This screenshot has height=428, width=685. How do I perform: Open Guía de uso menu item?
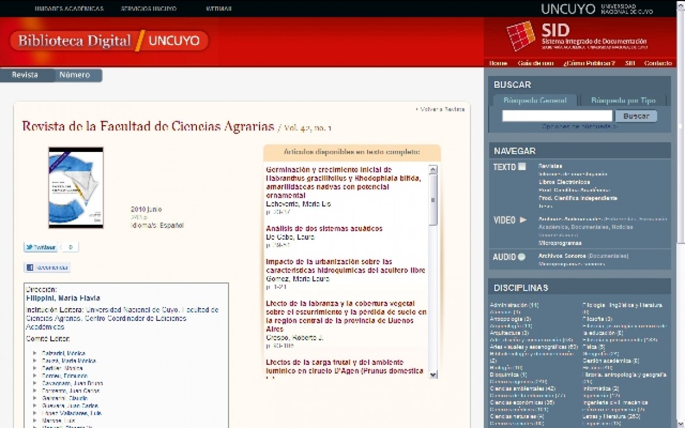[535, 63]
